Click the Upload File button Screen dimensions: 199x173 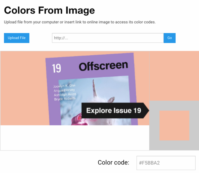[x=17, y=38]
